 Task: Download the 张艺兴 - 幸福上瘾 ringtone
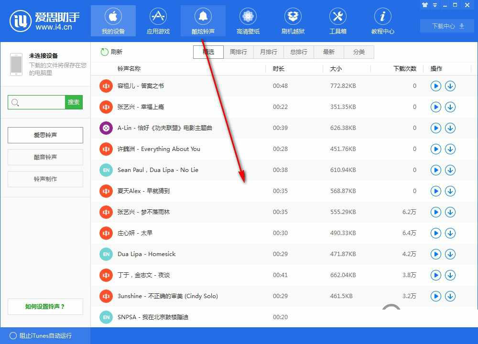[x=450, y=107]
